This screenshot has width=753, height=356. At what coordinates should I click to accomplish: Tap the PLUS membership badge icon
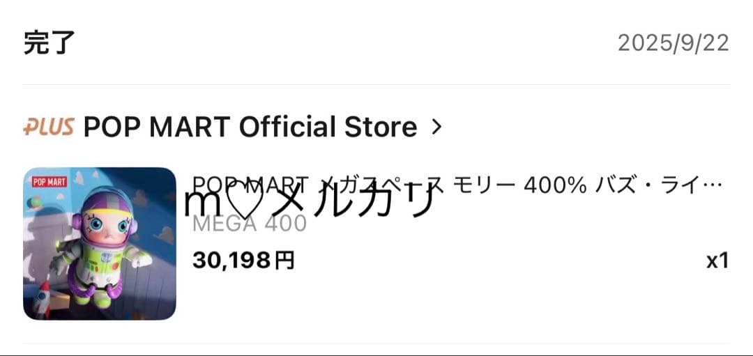[x=49, y=127]
